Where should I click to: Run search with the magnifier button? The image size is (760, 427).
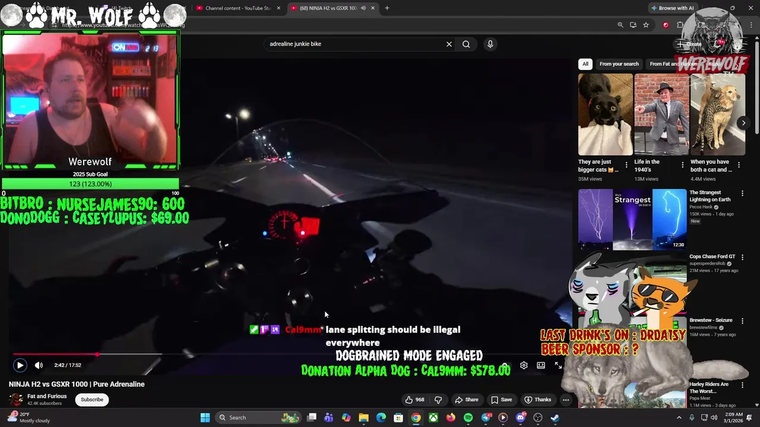pos(466,44)
